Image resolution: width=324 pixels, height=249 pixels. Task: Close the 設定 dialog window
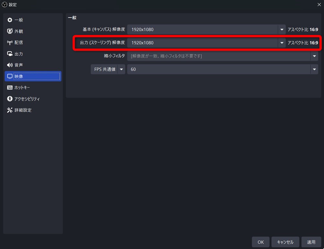(x=319, y=5)
